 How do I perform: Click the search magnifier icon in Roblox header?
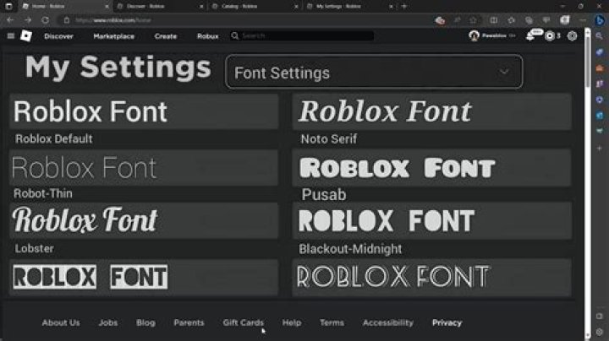click(234, 36)
